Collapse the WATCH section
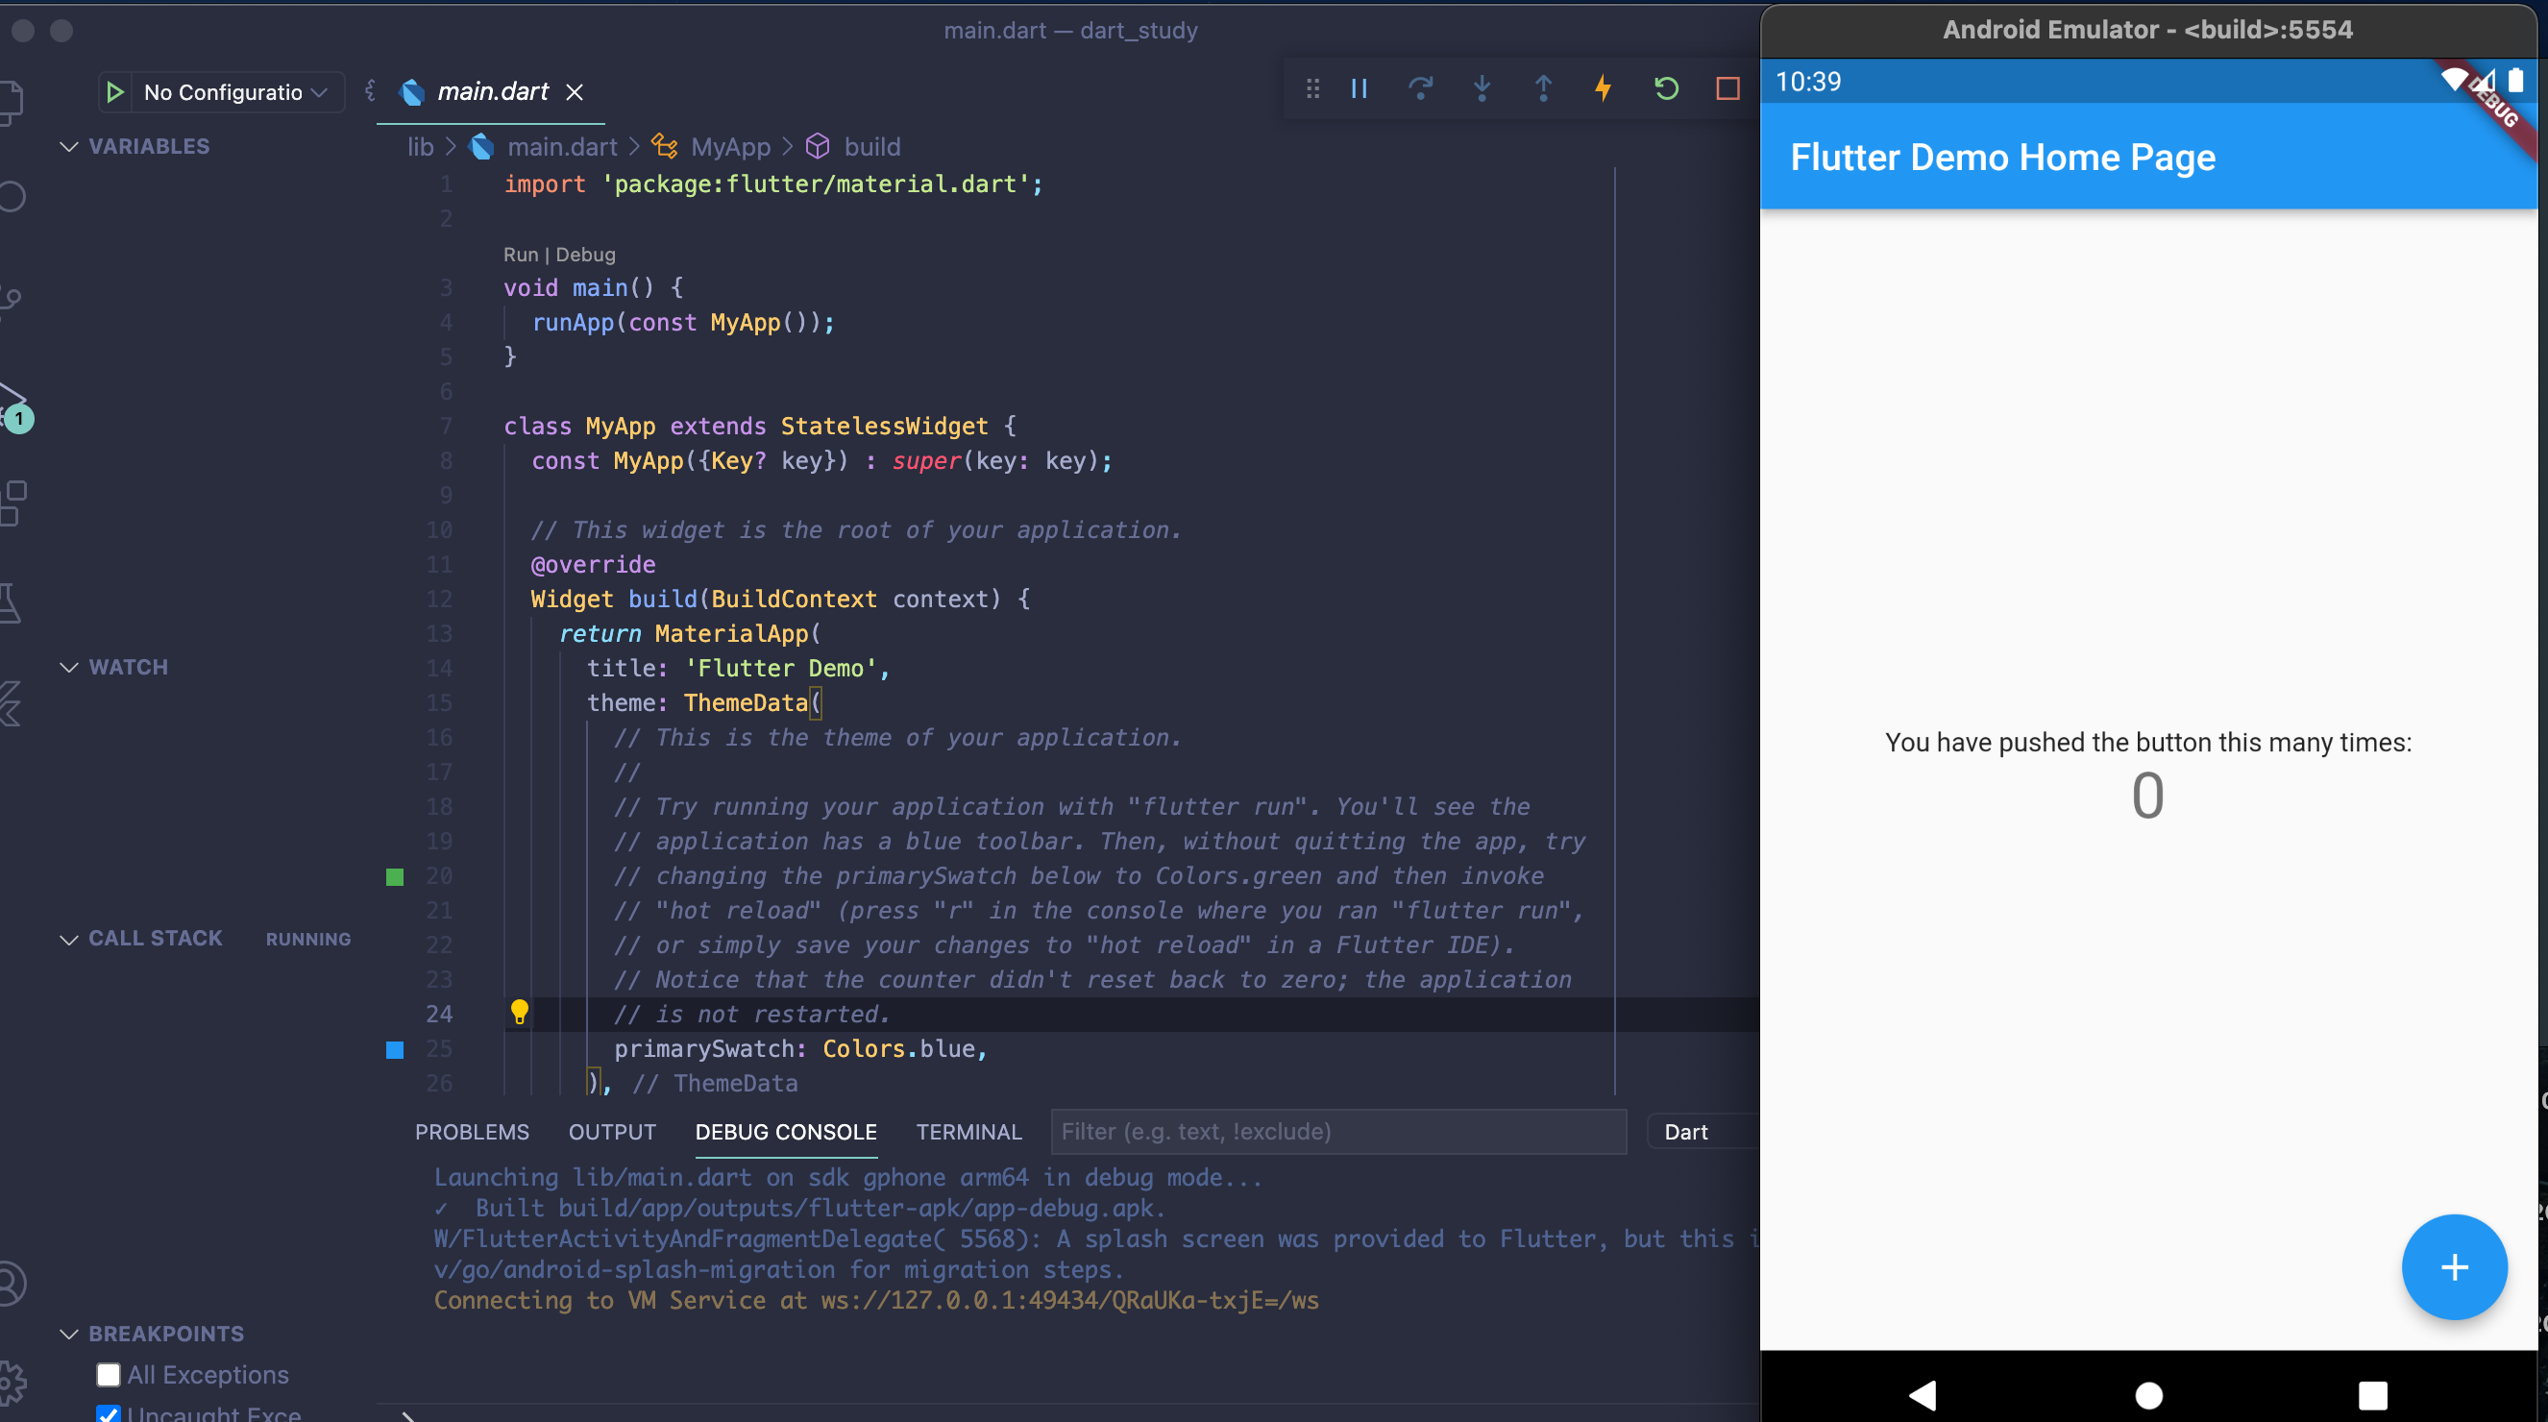Screen dimensions: 2548x1422 pos(69,668)
